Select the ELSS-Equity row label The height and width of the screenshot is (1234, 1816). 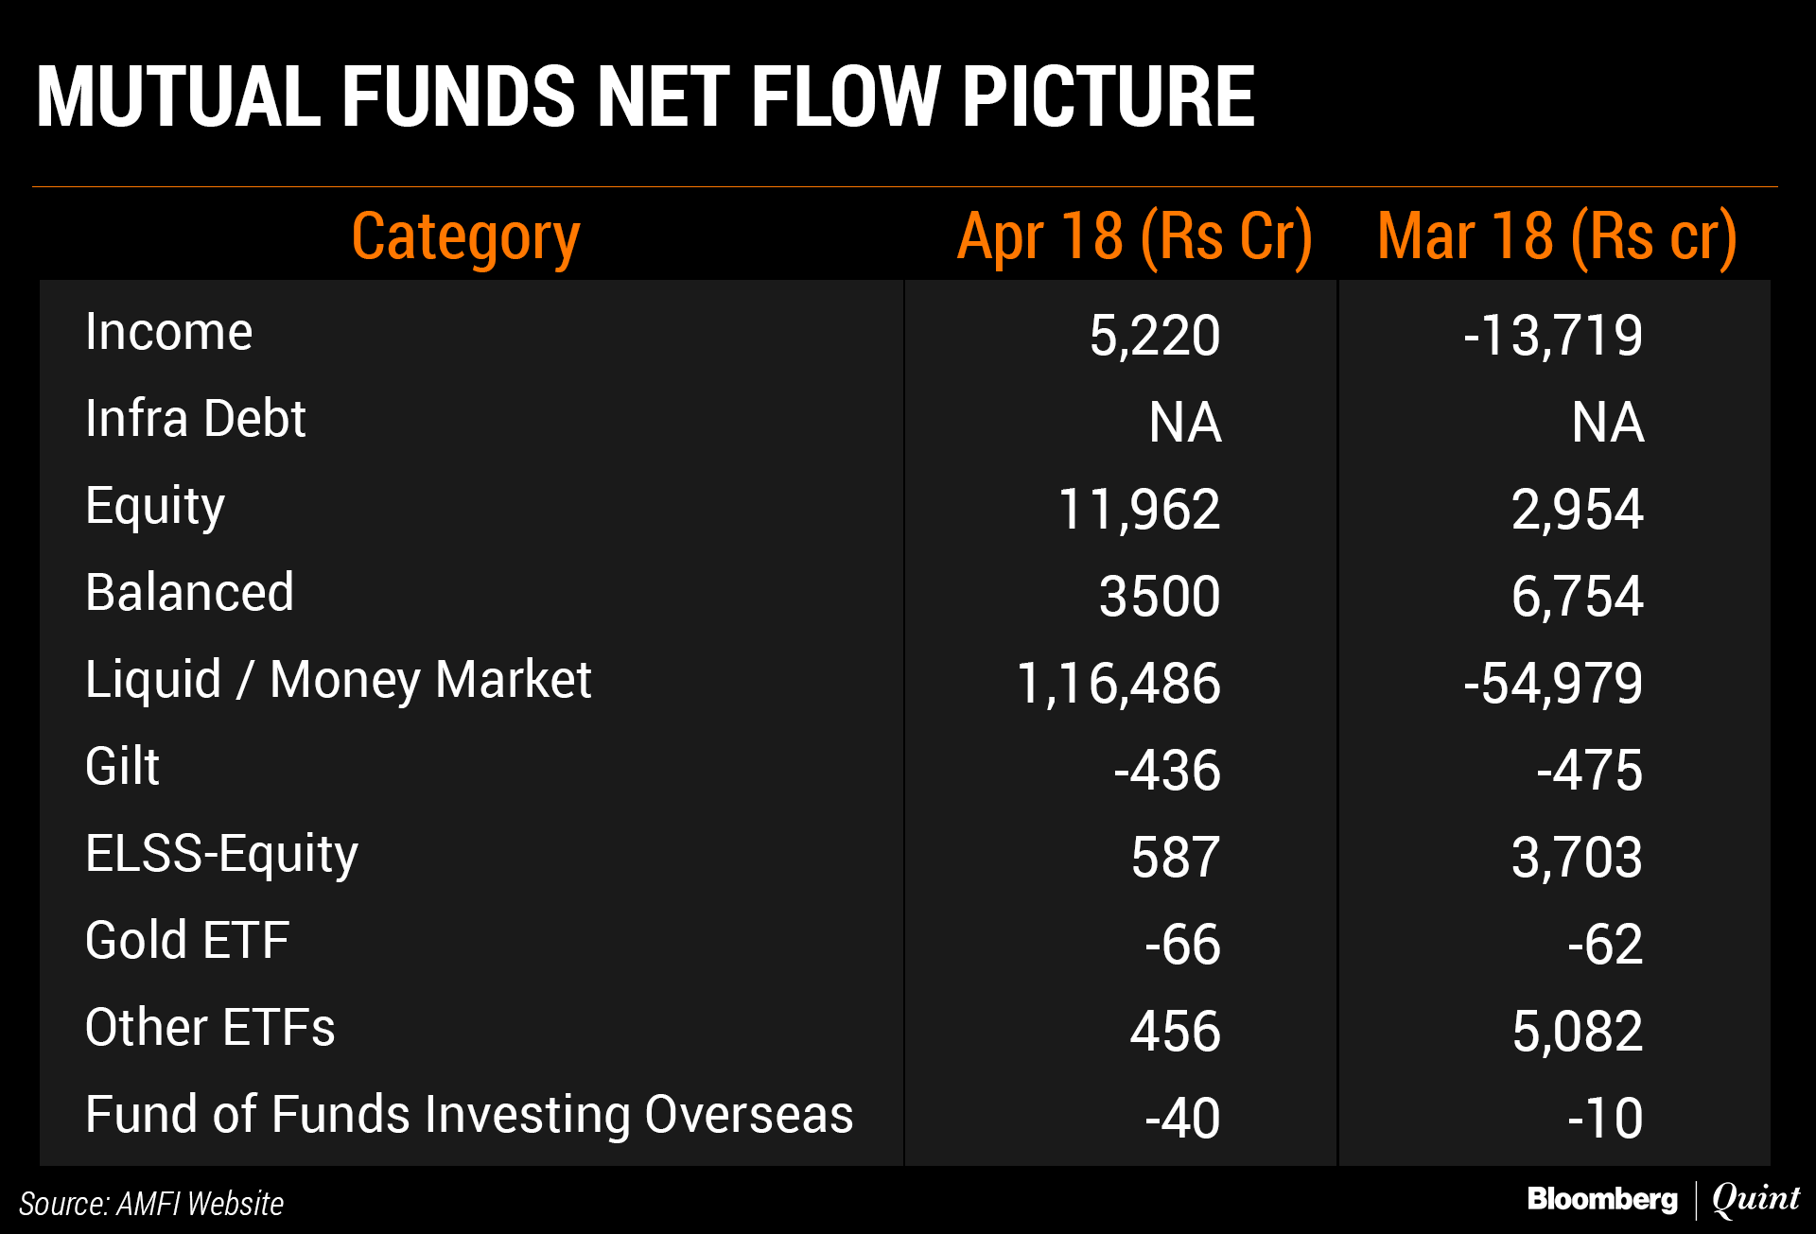221,854
